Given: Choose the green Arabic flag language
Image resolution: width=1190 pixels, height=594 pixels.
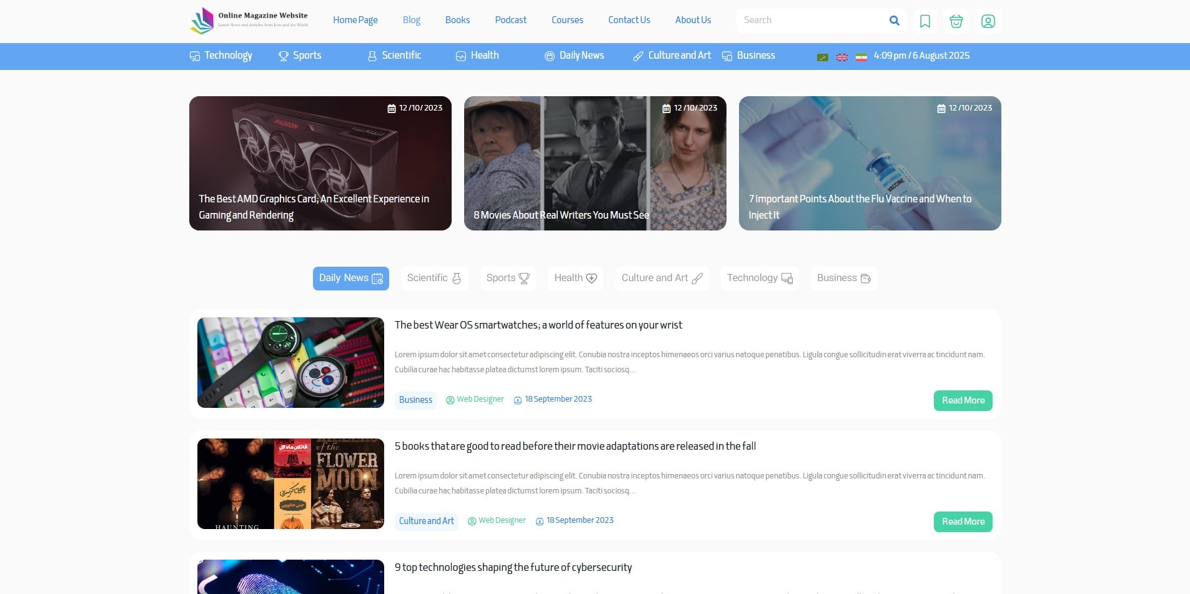Looking at the screenshot, I should pos(823,57).
